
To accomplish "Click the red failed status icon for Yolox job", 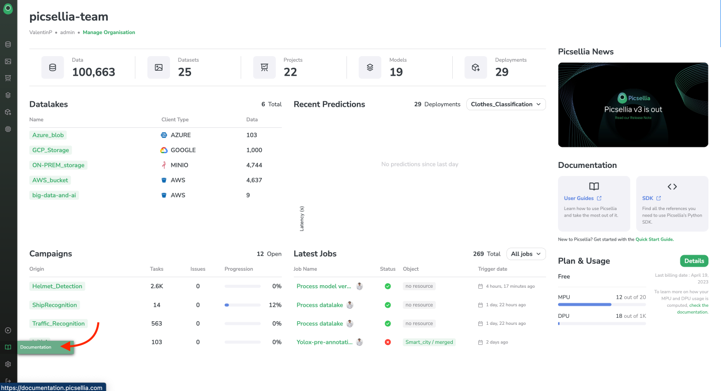I will pos(388,342).
